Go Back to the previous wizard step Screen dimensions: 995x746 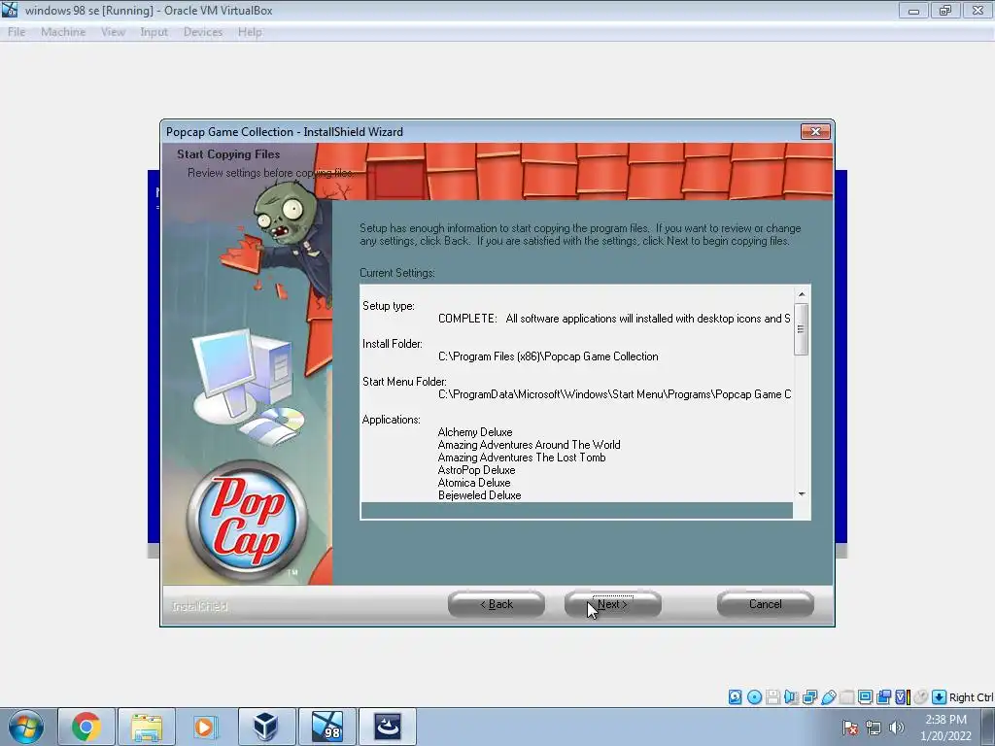click(x=497, y=604)
